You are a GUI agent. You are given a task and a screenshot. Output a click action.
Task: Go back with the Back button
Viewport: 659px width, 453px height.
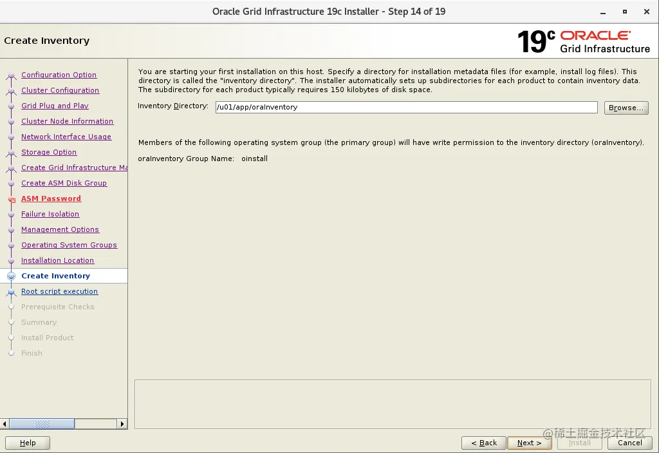coord(484,443)
